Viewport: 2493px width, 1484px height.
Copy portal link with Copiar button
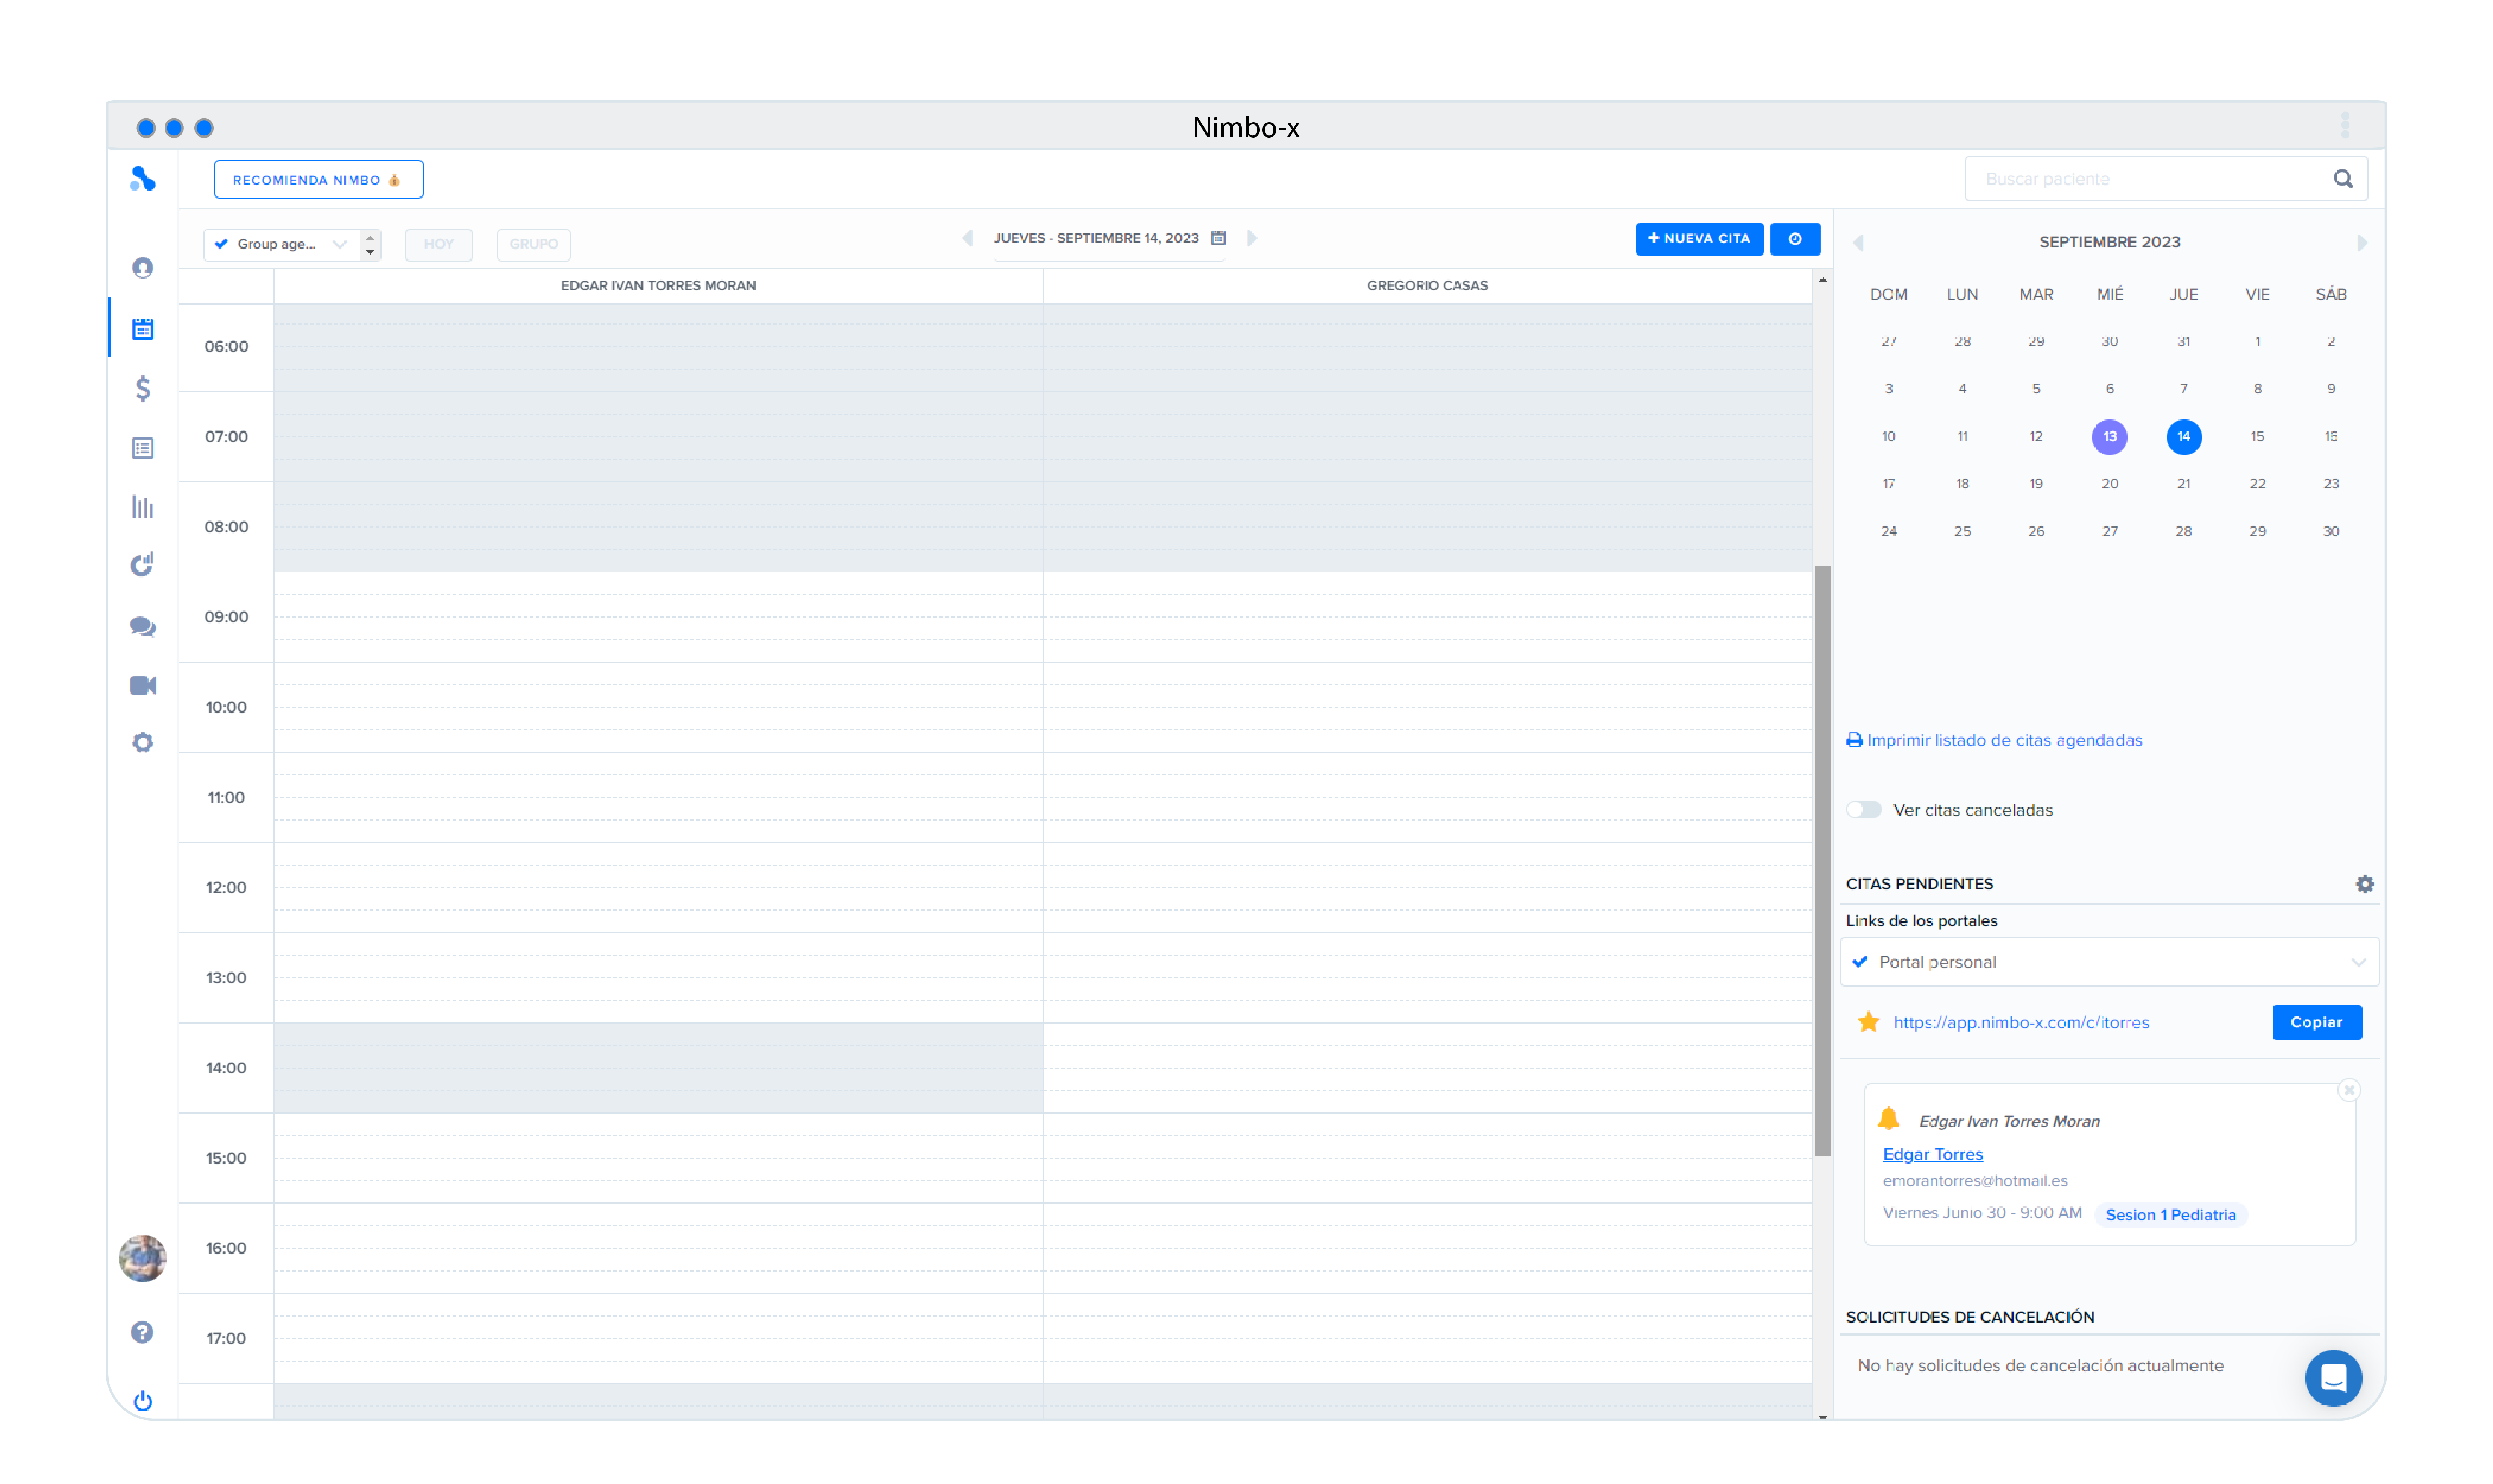(2317, 1022)
